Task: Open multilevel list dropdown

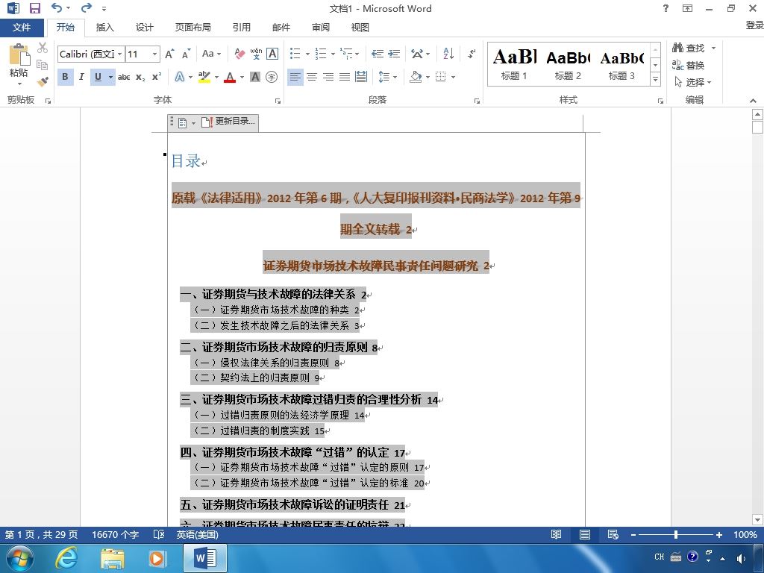Action: pyautogui.click(x=357, y=54)
